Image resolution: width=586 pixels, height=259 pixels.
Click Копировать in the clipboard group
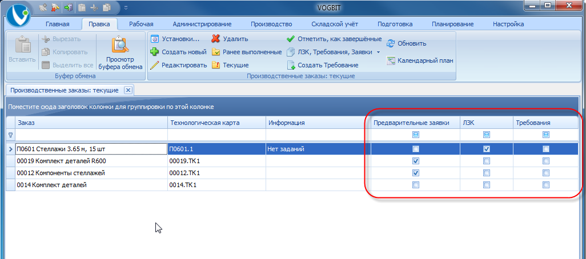(x=65, y=52)
